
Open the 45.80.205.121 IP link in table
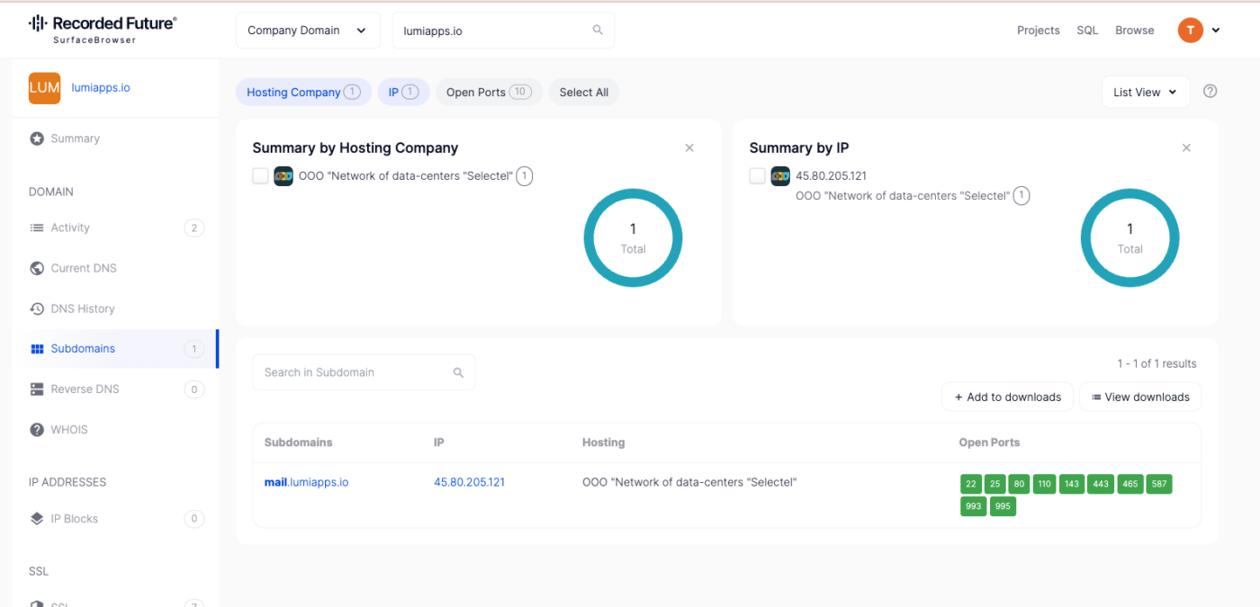[469, 482]
